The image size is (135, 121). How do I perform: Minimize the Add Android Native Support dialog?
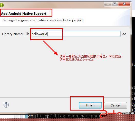tap(108, 4)
